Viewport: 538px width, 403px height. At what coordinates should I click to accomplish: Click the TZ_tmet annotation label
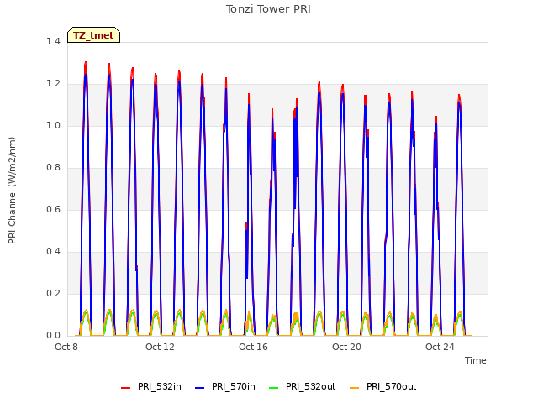pos(93,35)
